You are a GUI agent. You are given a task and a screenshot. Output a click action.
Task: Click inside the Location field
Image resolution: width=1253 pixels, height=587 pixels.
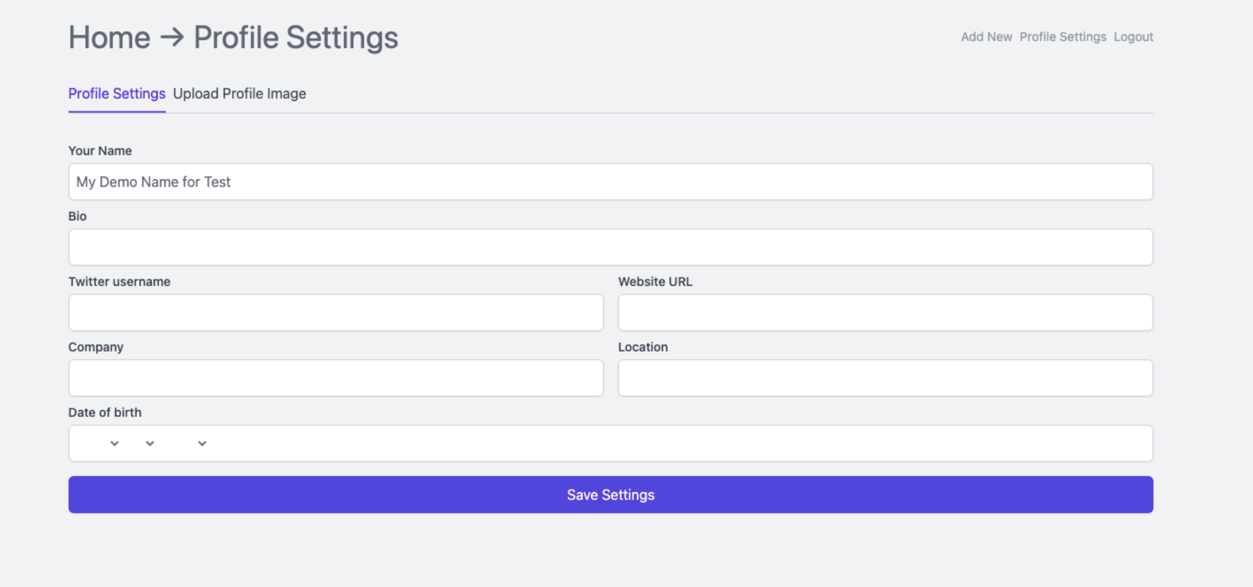click(x=885, y=377)
